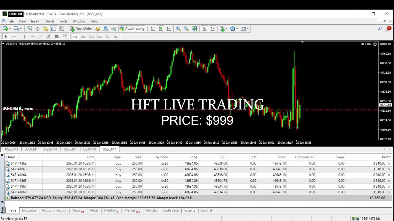Select the Cursor arrow tool
This screenshot has width=394, height=221.
pos(6,37)
